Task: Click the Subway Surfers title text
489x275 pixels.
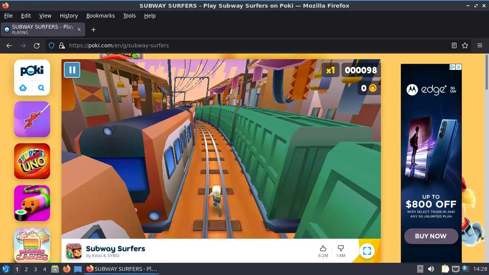Action: (x=115, y=249)
